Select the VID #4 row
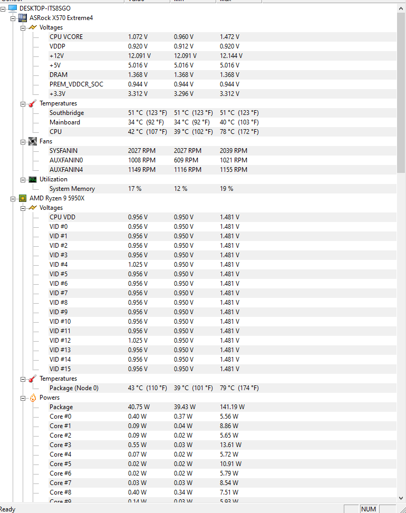This screenshot has height=513, width=406. tap(223, 264)
